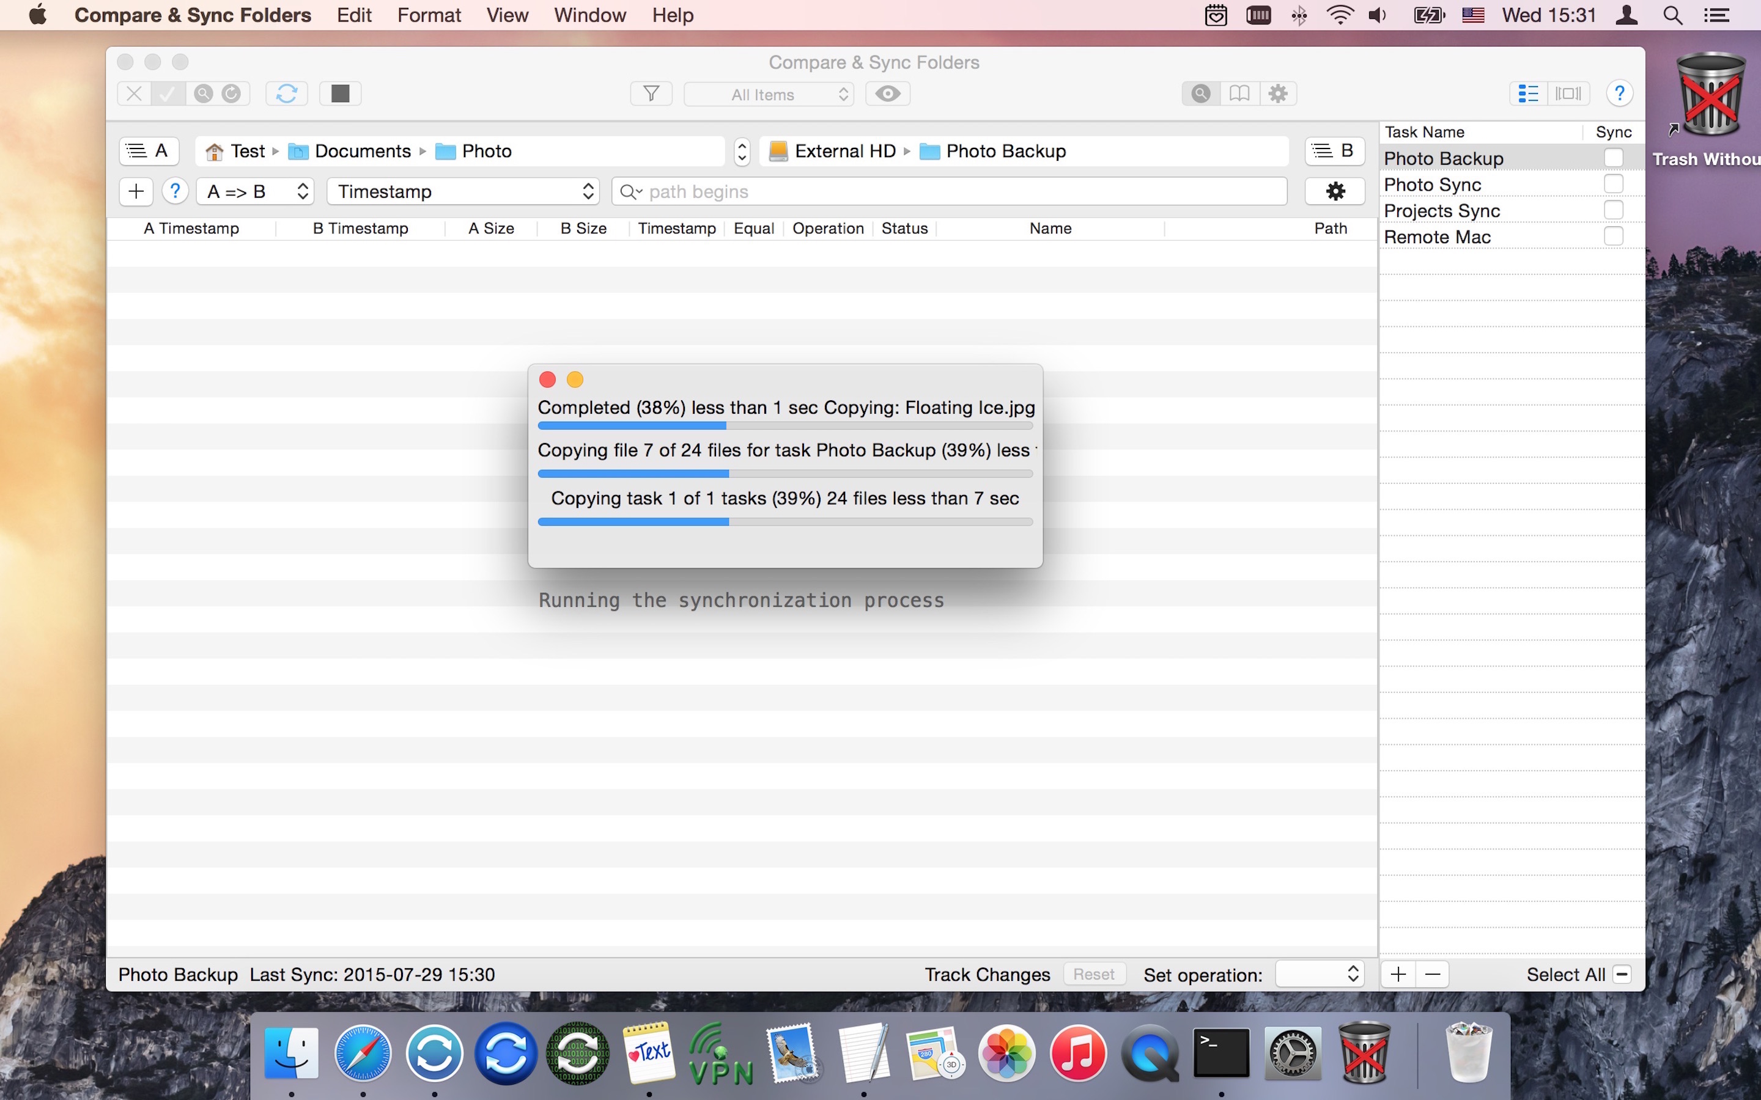Viewport: 1761px width, 1100px height.
Task: Tick the Remote Mac sync checkbox
Action: [1613, 237]
